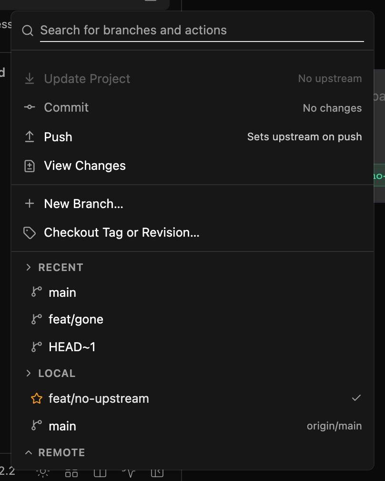The width and height of the screenshot is (385, 481).
Task: Collapse the LOCAL branches section
Action: (x=29, y=373)
